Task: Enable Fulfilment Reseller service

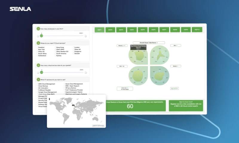Action: click(x=37, y=90)
